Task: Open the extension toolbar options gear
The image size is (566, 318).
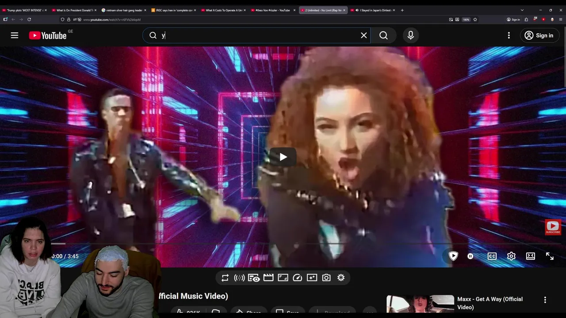Action: click(x=341, y=278)
